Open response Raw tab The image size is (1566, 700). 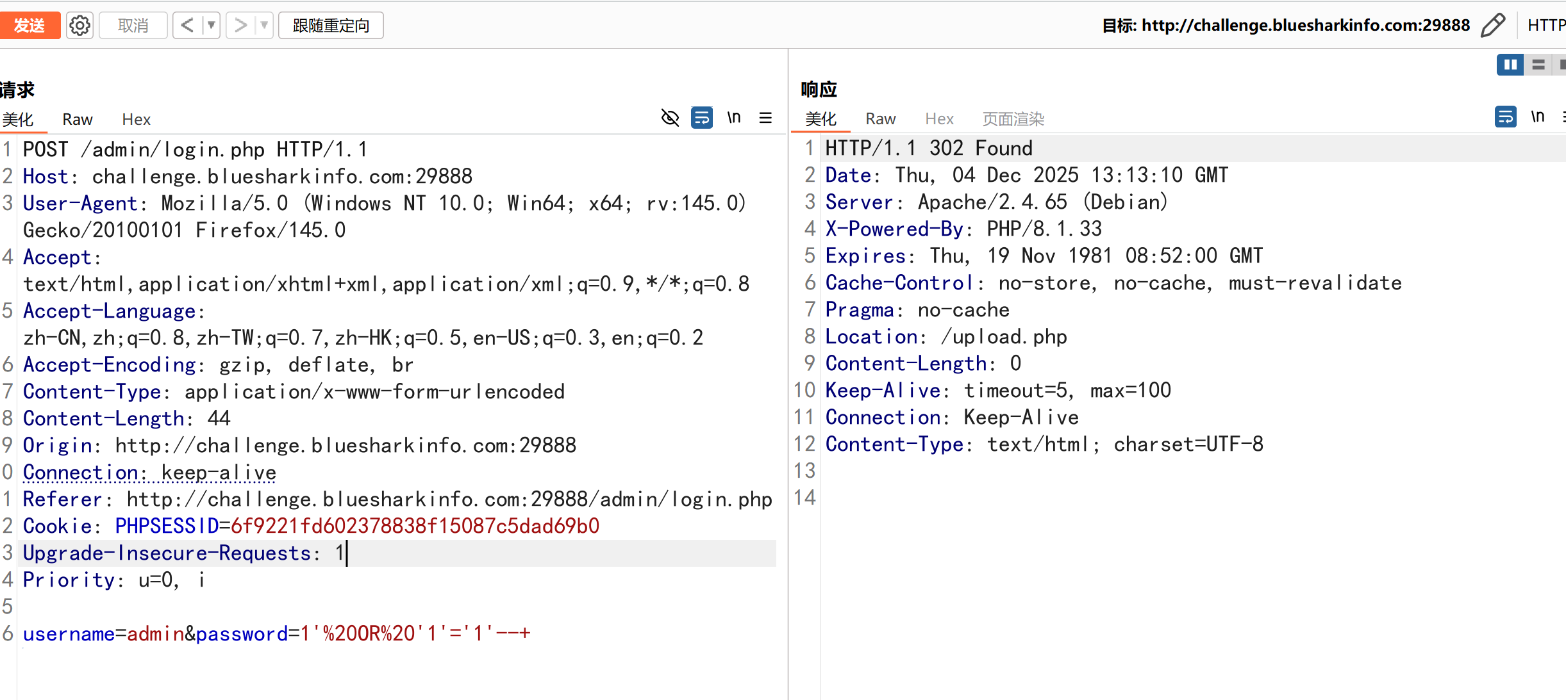880,119
